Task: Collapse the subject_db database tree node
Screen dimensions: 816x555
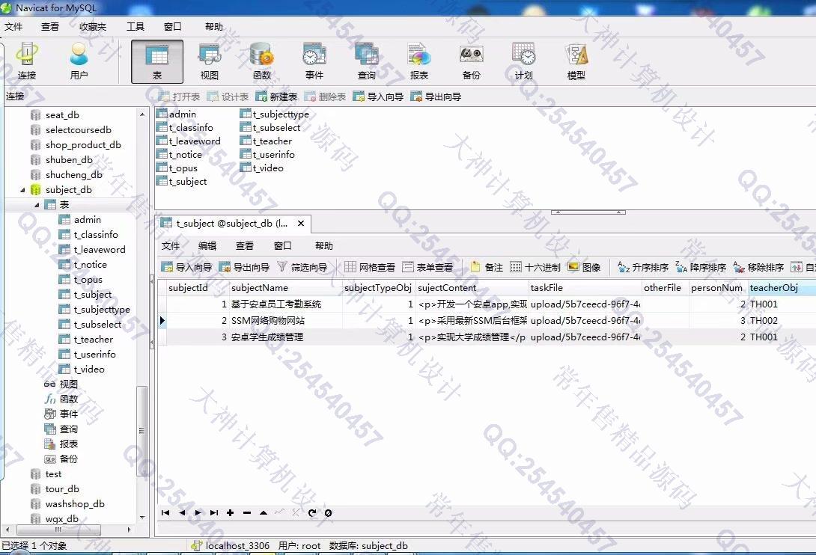Action: point(22,190)
